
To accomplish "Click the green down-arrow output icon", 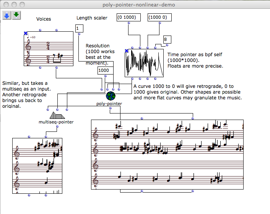I will tap(16, 15).
